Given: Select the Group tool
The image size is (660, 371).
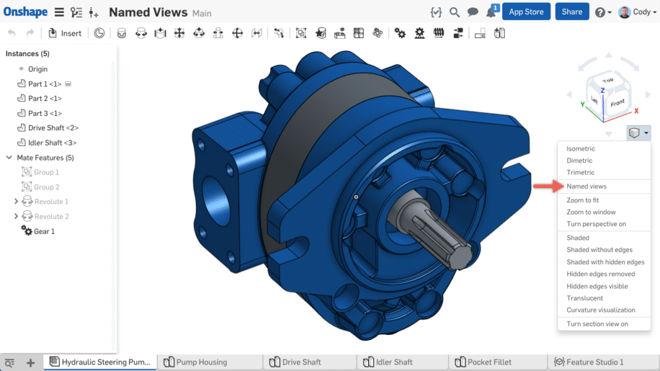Looking at the screenshot, I should pyautogui.click(x=300, y=33).
